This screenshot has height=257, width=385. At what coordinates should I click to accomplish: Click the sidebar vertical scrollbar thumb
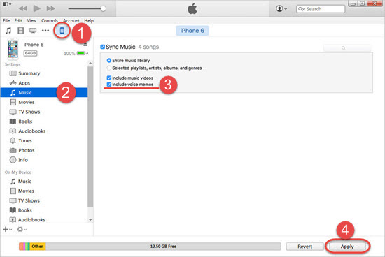tap(90, 136)
